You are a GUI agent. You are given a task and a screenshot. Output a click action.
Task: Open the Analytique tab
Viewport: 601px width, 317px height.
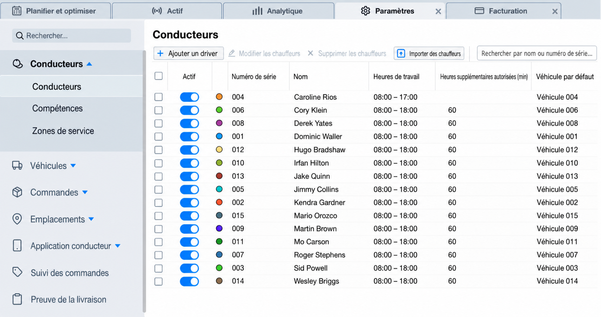pyautogui.click(x=279, y=11)
